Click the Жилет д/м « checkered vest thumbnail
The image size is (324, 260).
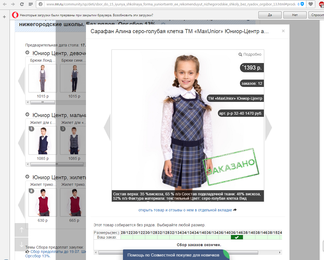[x=73, y=140]
